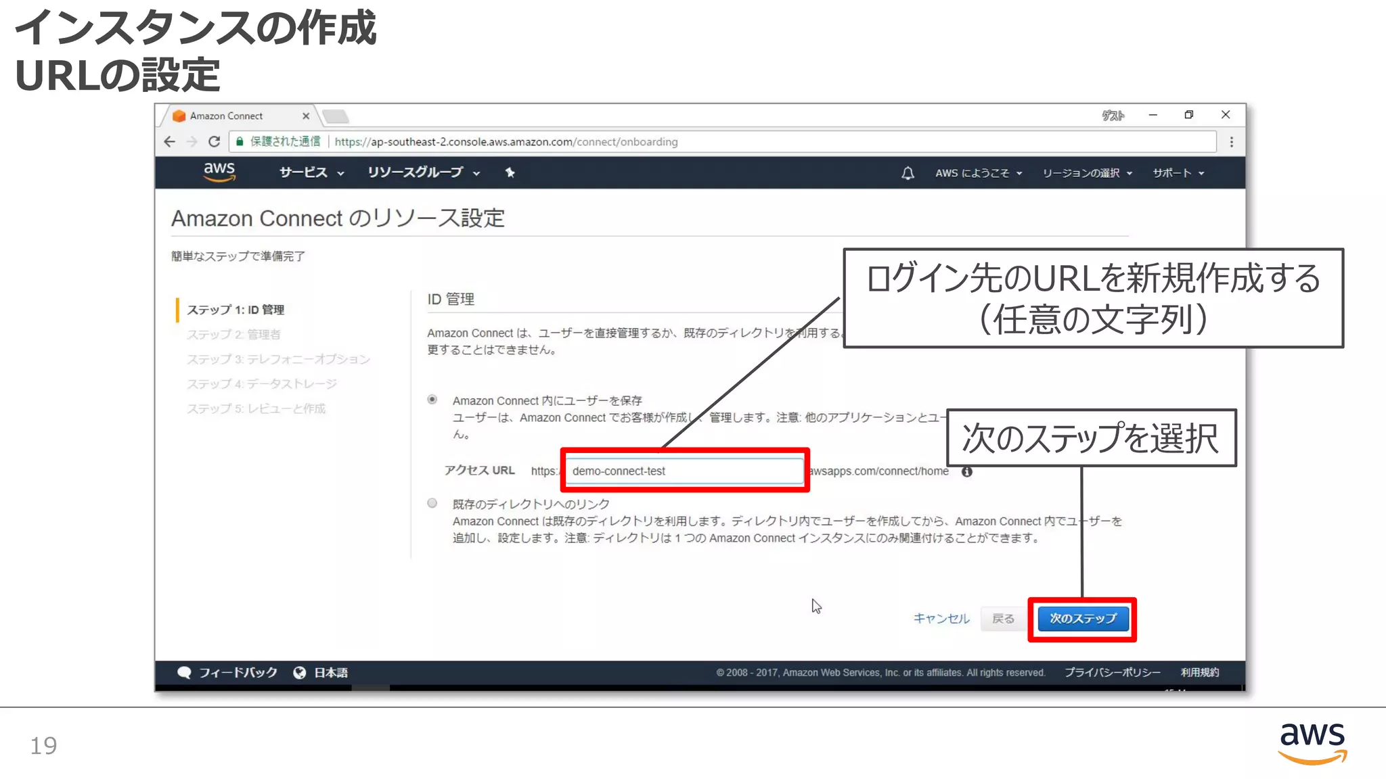Click the 簡単なステップで準備完了 text

[x=238, y=256]
